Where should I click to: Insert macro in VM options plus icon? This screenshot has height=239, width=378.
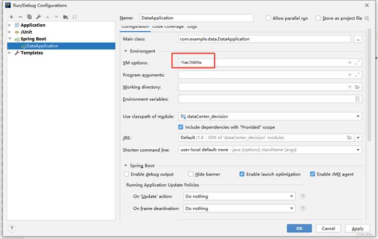[350, 63]
